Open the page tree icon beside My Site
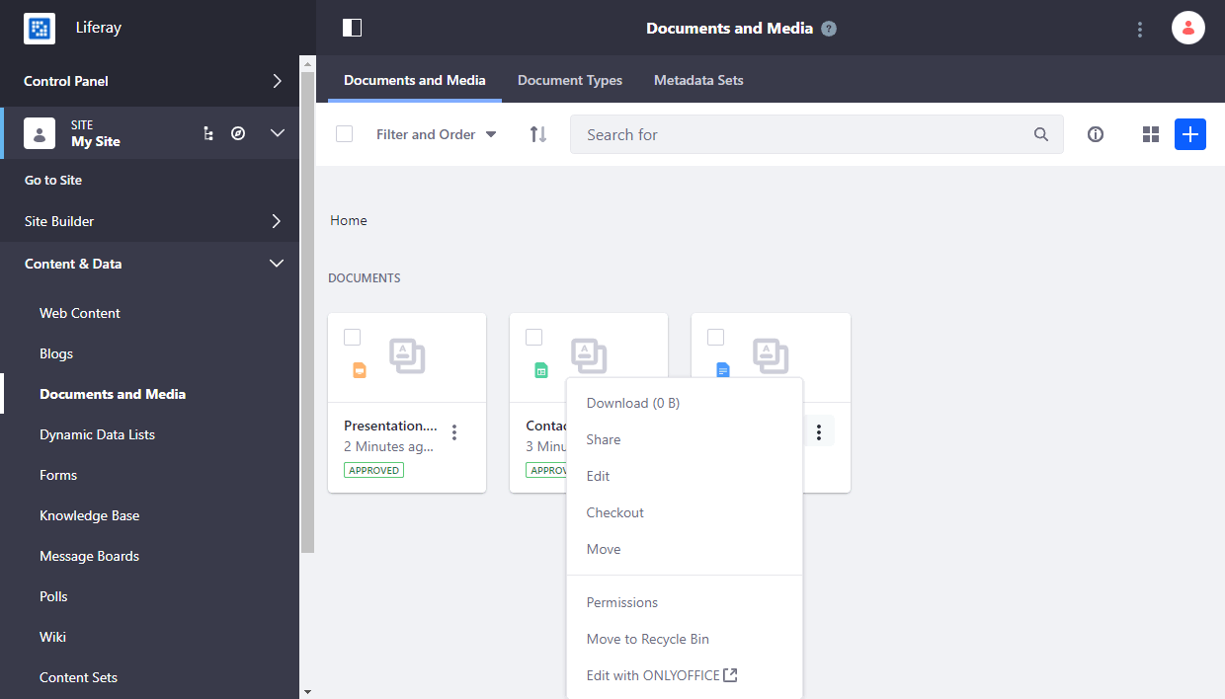The height and width of the screenshot is (699, 1225). pos(207,132)
